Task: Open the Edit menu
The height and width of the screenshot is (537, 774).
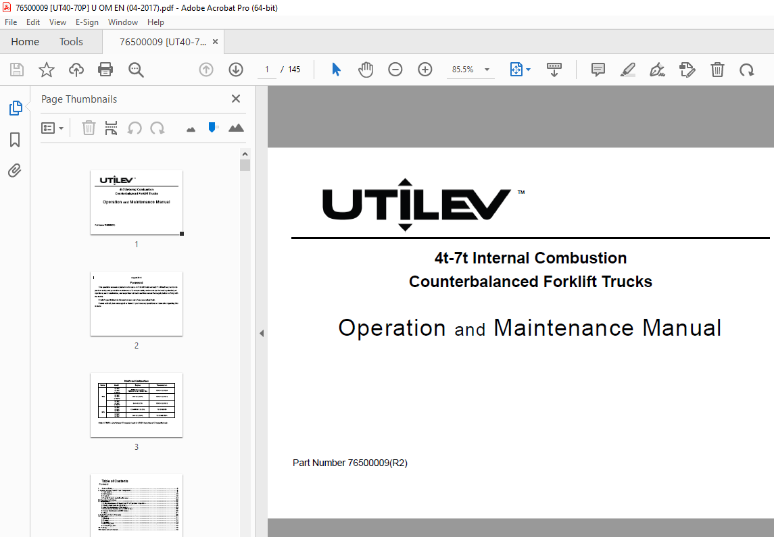Action: click(x=33, y=22)
